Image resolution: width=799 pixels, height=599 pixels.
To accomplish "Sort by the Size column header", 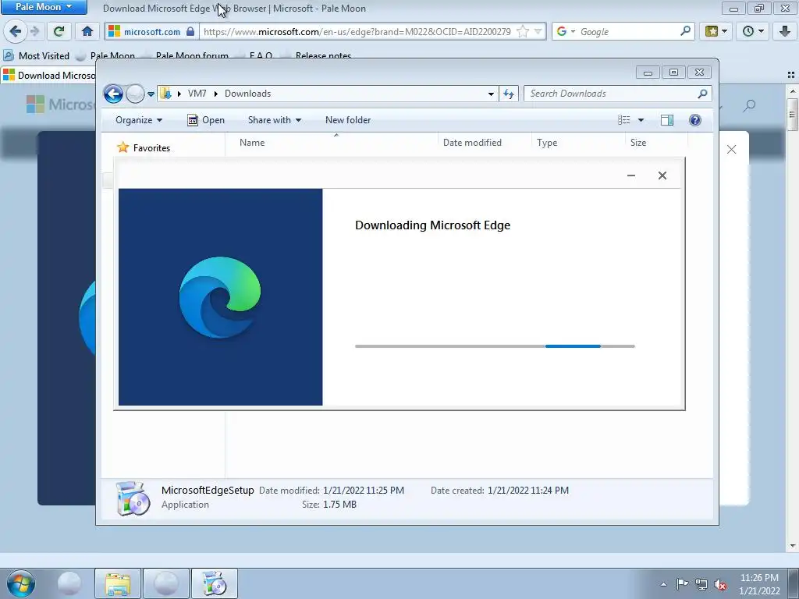I will [656, 143].
